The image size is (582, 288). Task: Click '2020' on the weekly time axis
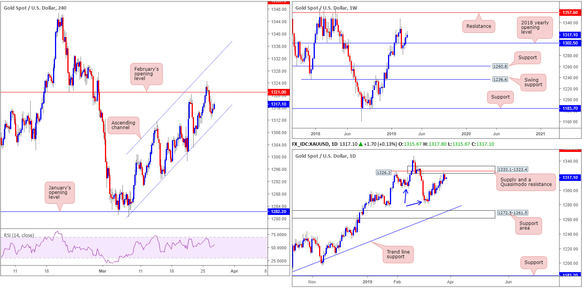(466, 133)
